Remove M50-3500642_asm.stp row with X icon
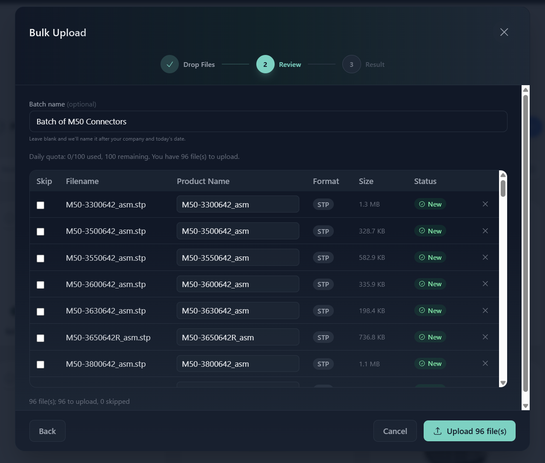The image size is (545, 463). 485,231
